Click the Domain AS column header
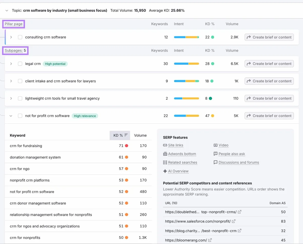The image size is (303, 244). (x=277, y=203)
